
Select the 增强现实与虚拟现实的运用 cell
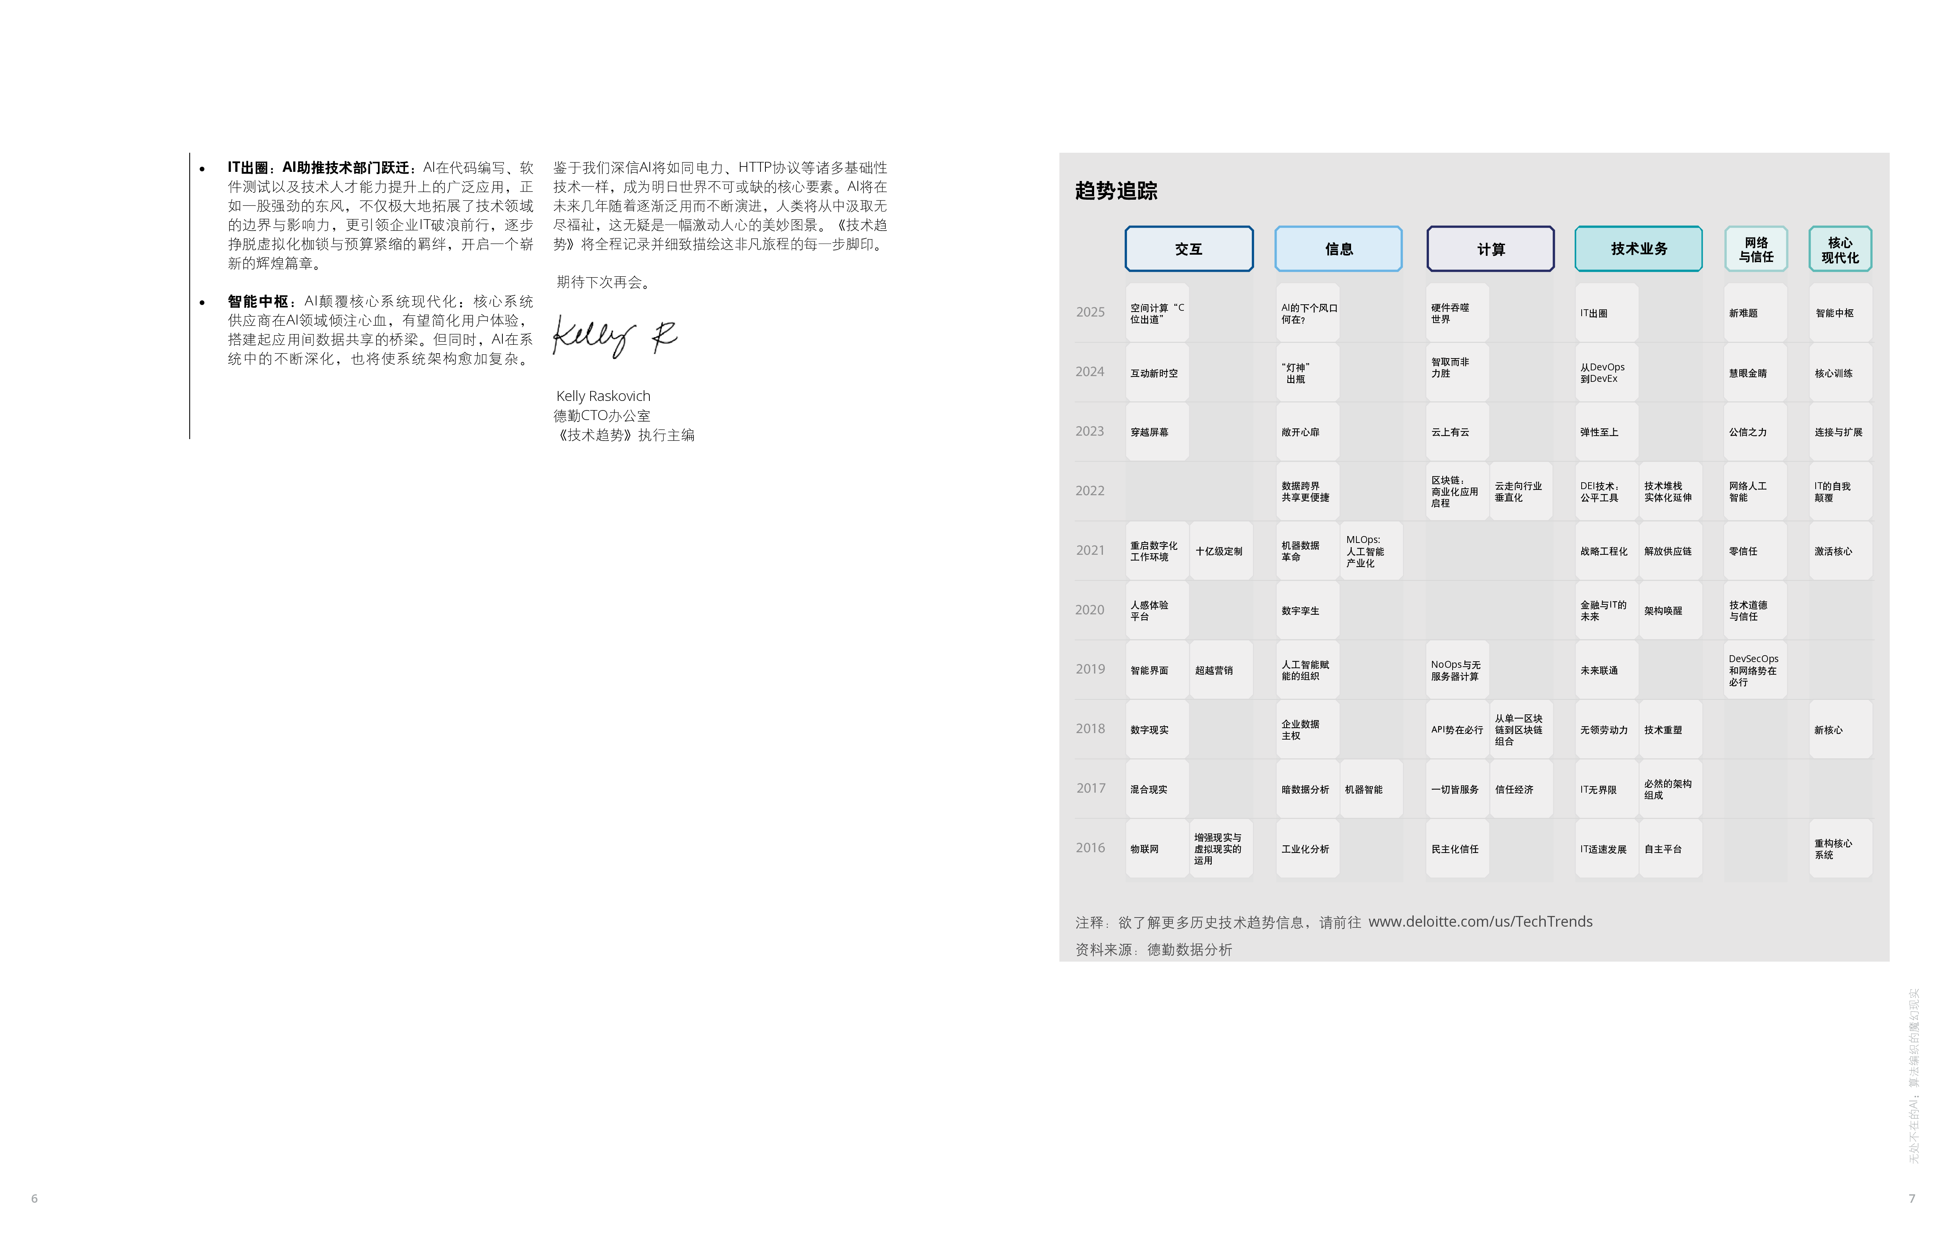pyautogui.click(x=1221, y=848)
